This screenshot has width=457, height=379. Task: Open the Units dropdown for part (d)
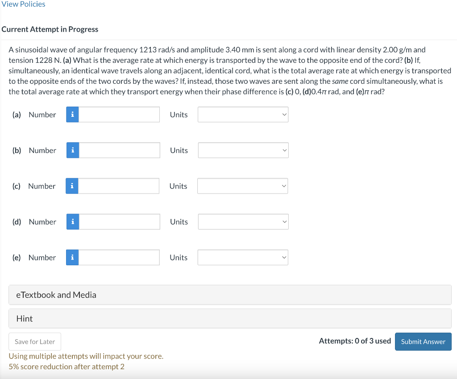tap(243, 222)
